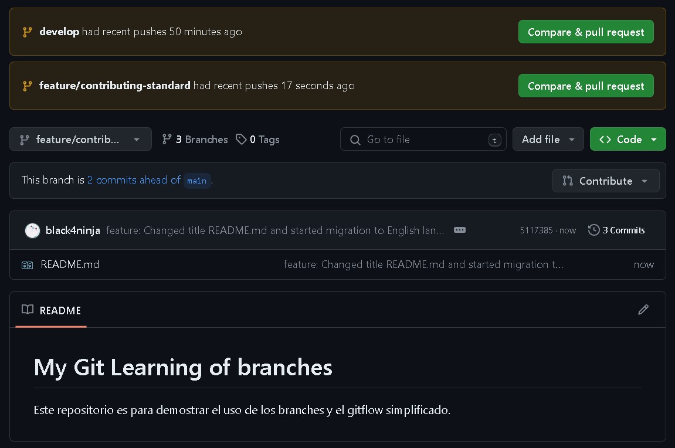Expand the Add file dropdown
This screenshot has width=675, height=448.
(x=548, y=140)
